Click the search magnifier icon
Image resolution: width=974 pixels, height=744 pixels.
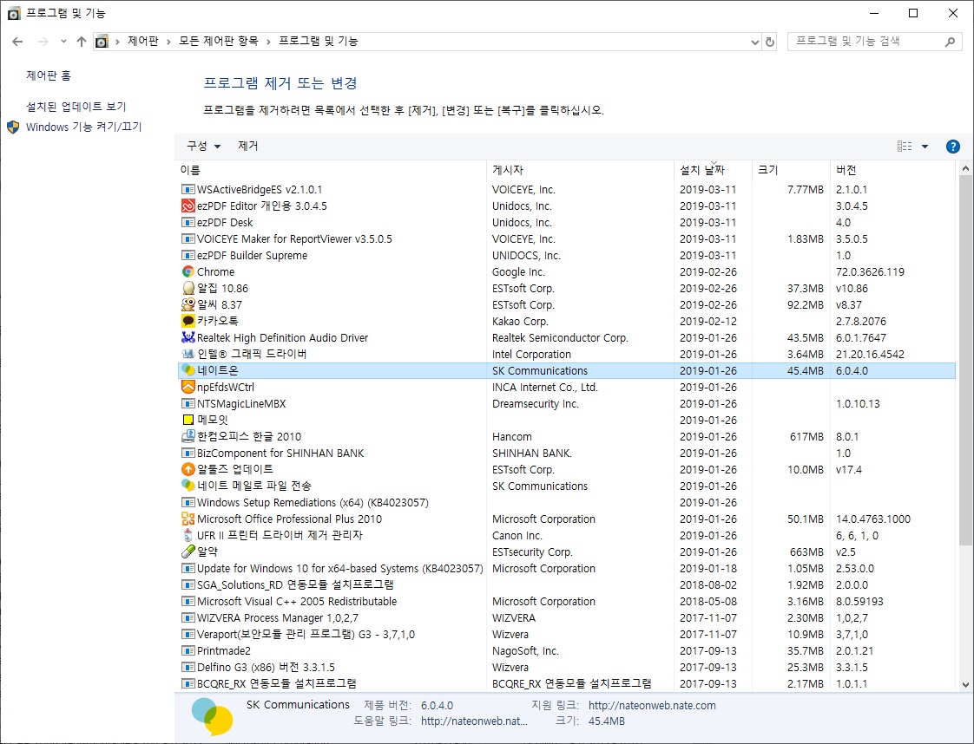(950, 42)
